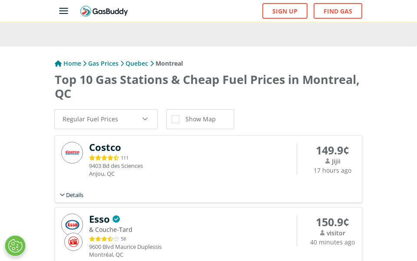Open the Gas Prices breadcrumb link
Screen dimensions: 417x261
[103, 63]
